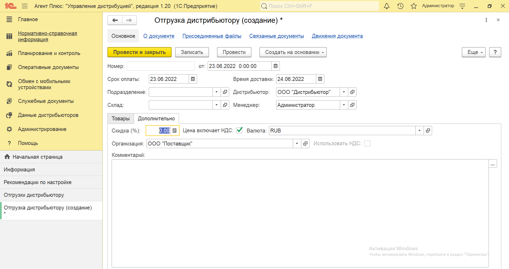Open the document's three-dot menu
Screen dimensions: 509x269
(486, 20)
